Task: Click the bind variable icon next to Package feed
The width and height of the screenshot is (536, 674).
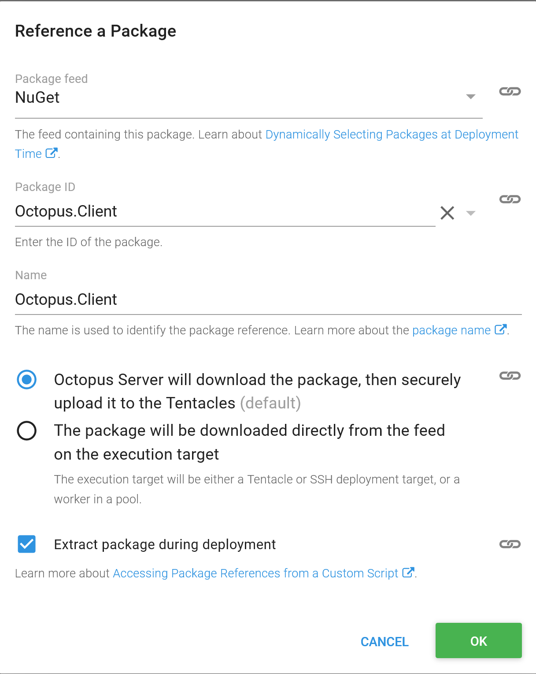Action: [x=510, y=91]
